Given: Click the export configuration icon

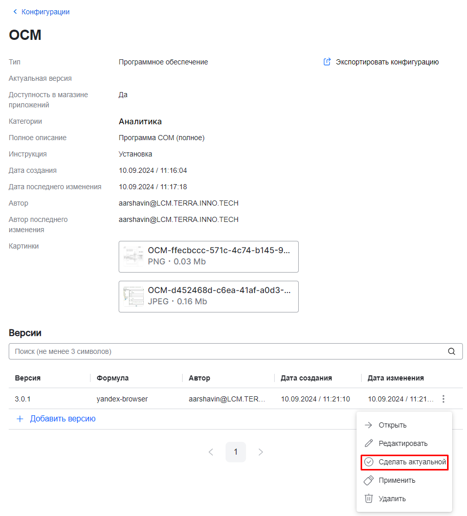Looking at the screenshot, I should tap(327, 62).
